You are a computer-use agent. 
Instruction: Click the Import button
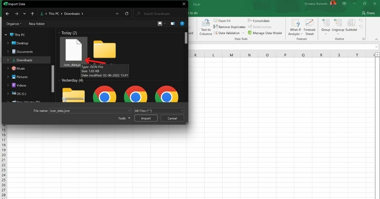point(146,118)
